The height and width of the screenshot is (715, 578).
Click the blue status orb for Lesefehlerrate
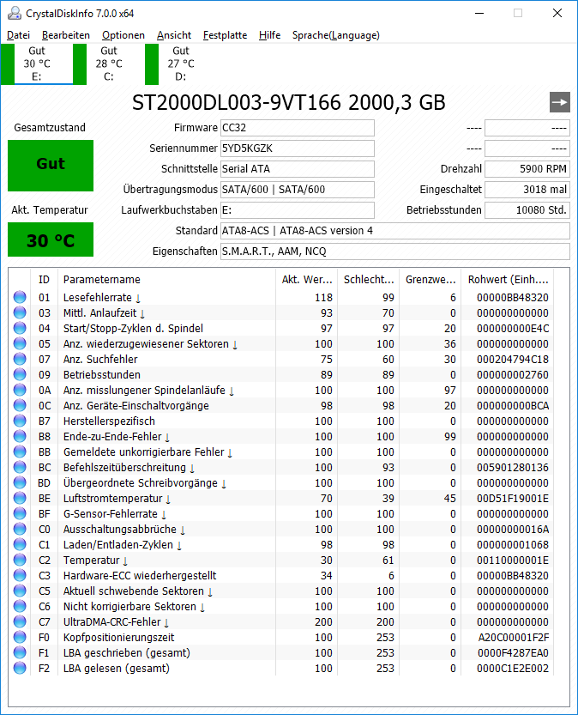click(x=20, y=297)
